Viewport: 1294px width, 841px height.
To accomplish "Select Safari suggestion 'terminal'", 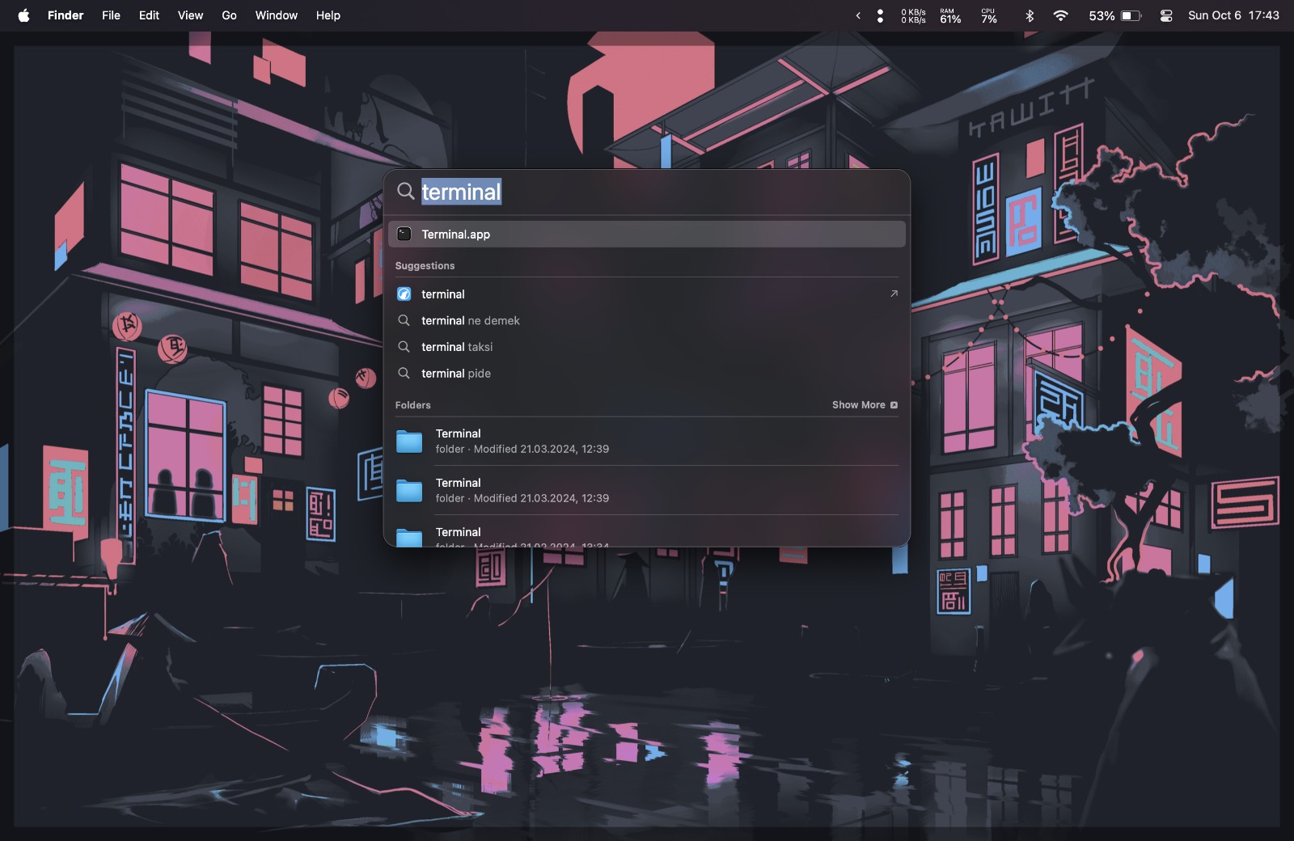I will (646, 294).
